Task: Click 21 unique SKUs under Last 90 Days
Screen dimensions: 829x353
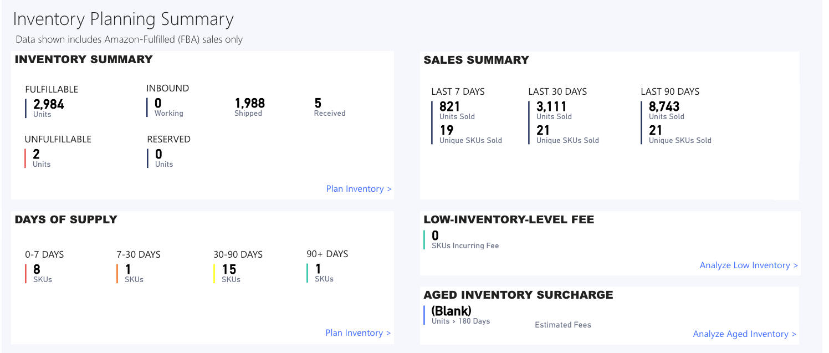Action: [x=656, y=130]
